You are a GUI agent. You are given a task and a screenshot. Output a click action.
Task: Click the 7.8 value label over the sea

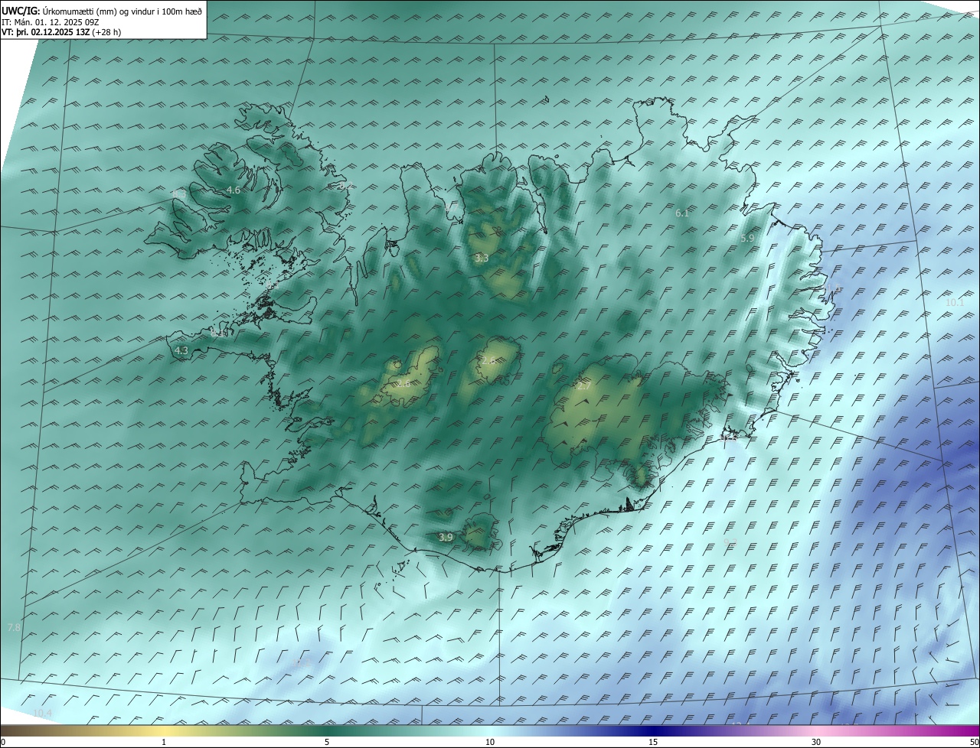pos(14,627)
